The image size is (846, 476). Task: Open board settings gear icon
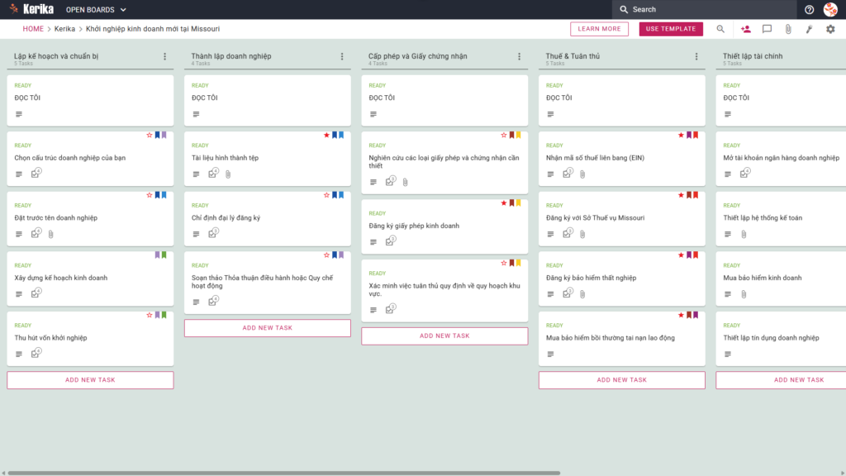coord(830,29)
